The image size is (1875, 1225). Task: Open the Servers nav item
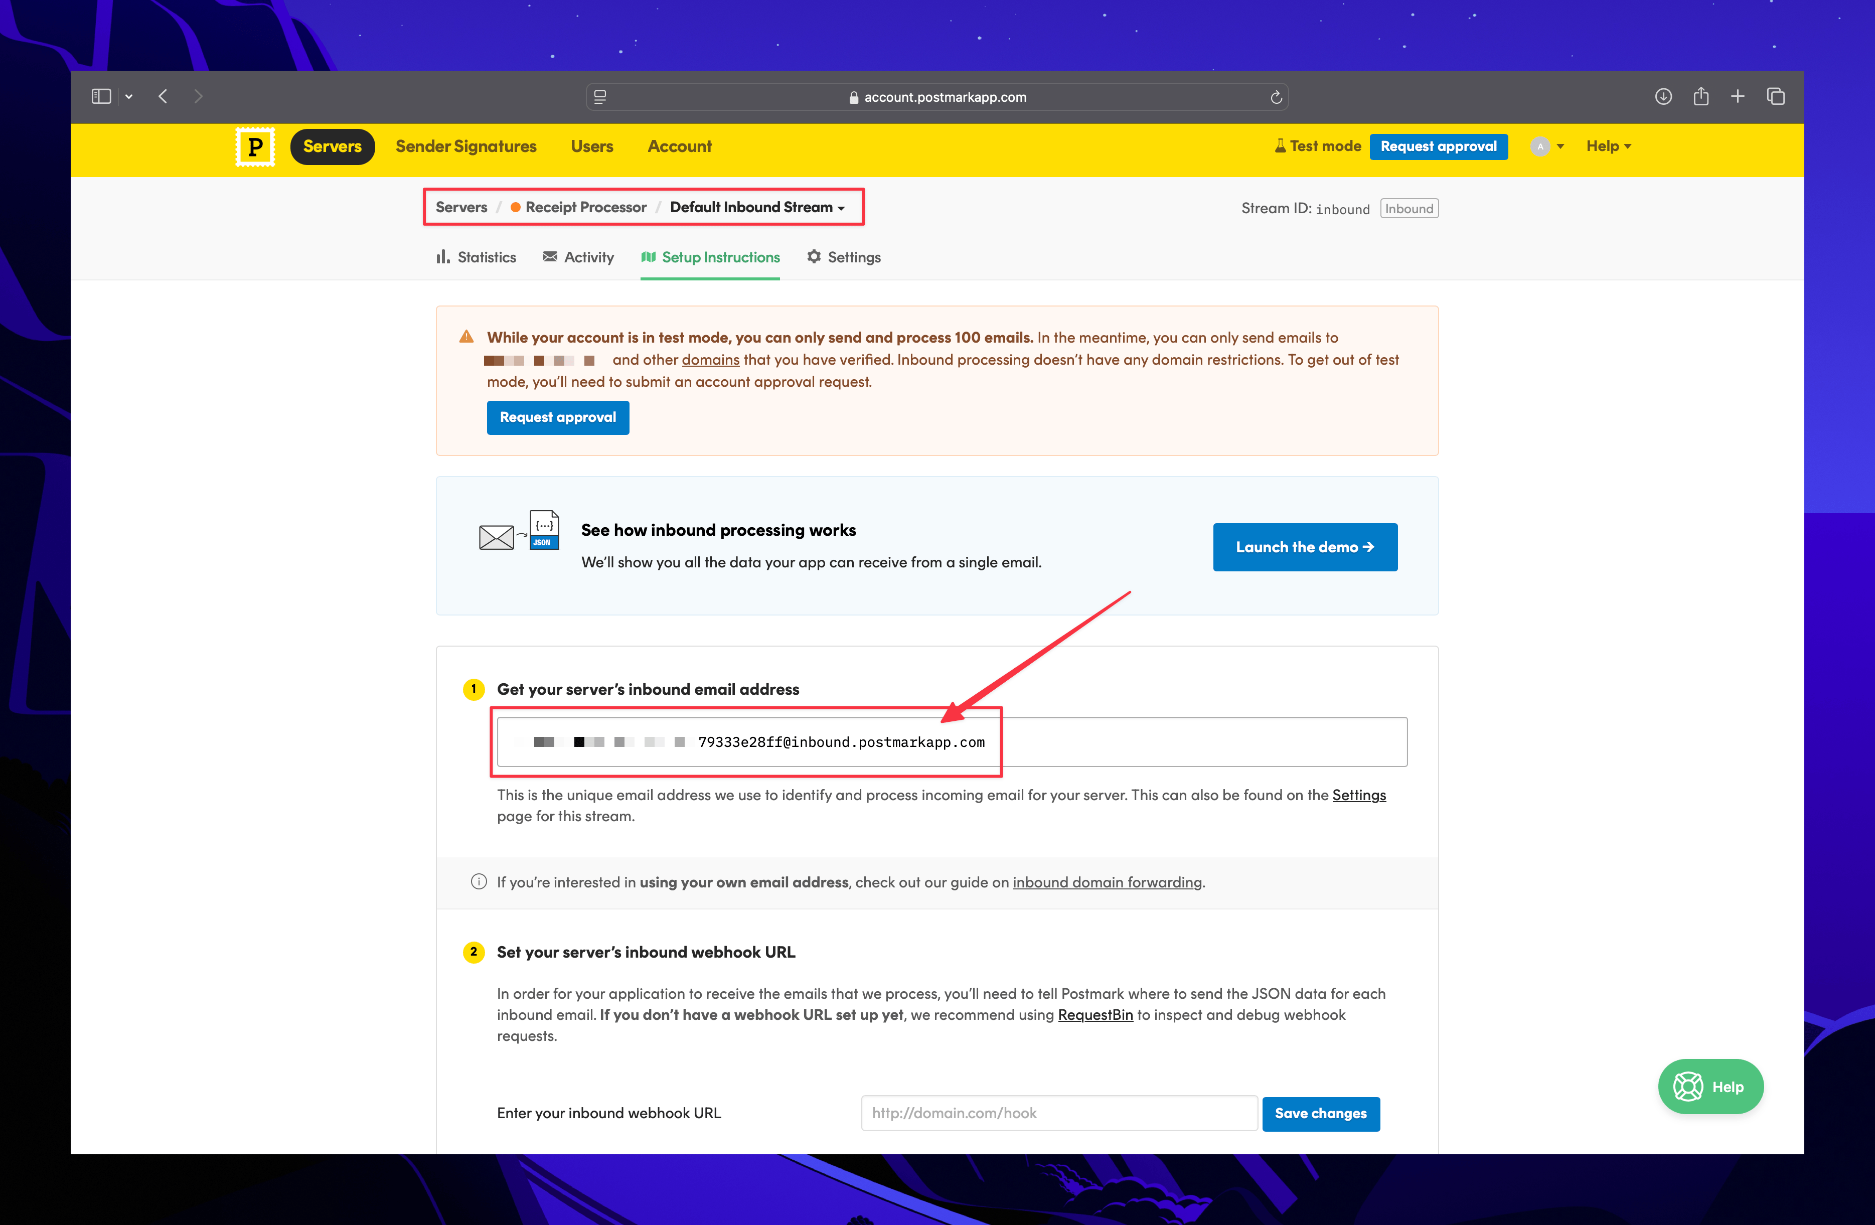[333, 146]
